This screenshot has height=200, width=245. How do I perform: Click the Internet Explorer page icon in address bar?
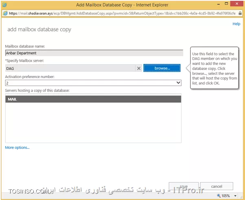click(x=5, y=13)
